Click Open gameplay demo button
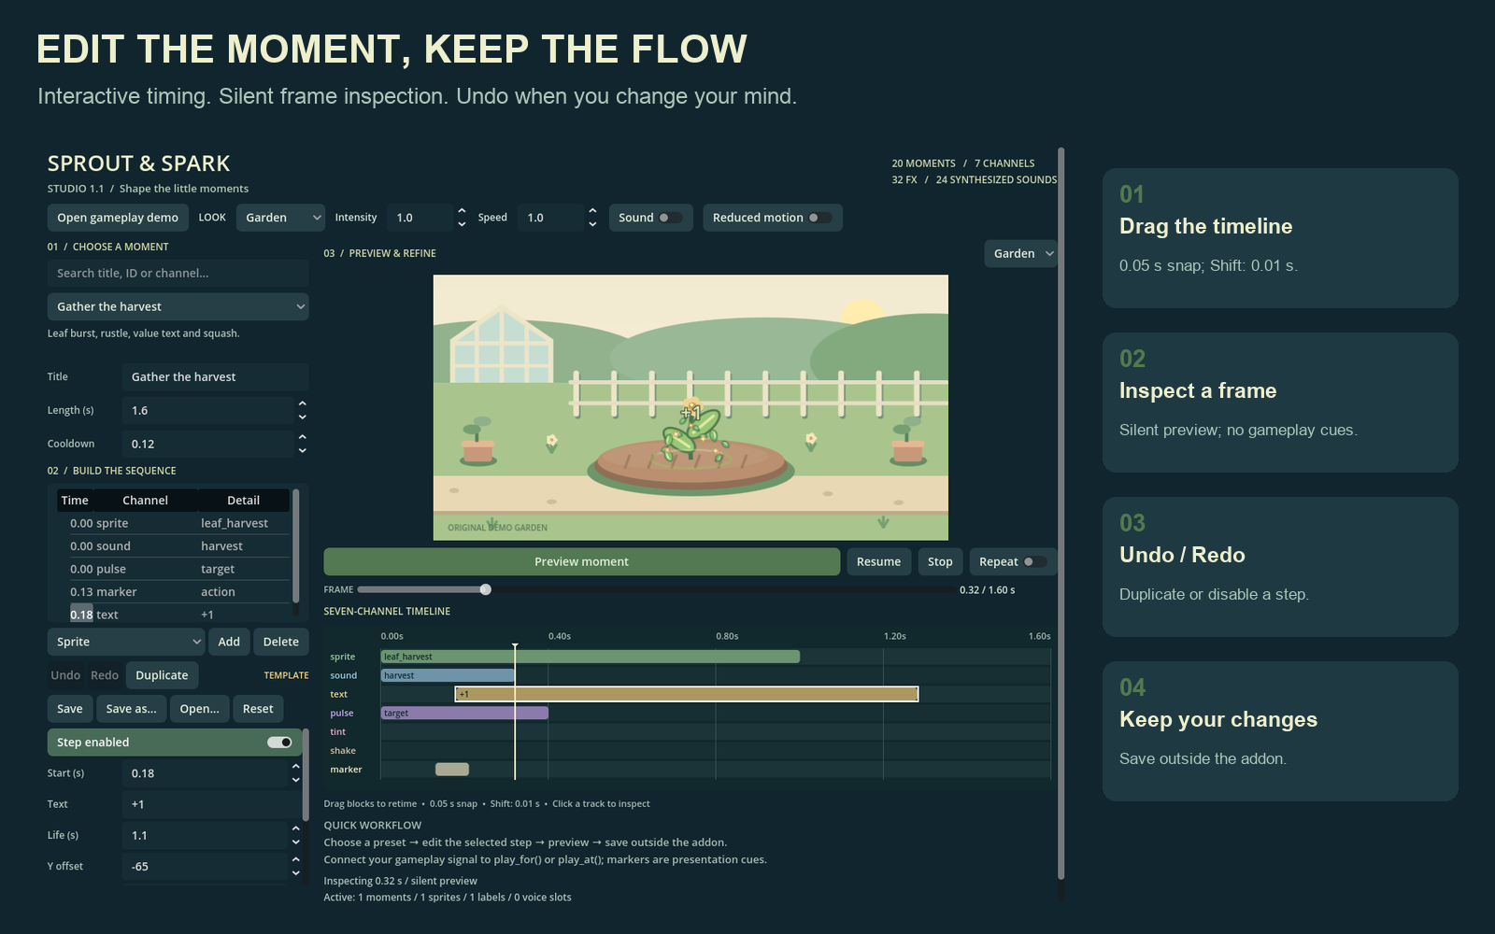Image resolution: width=1495 pixels, height=934 pixels. point(118,218)
